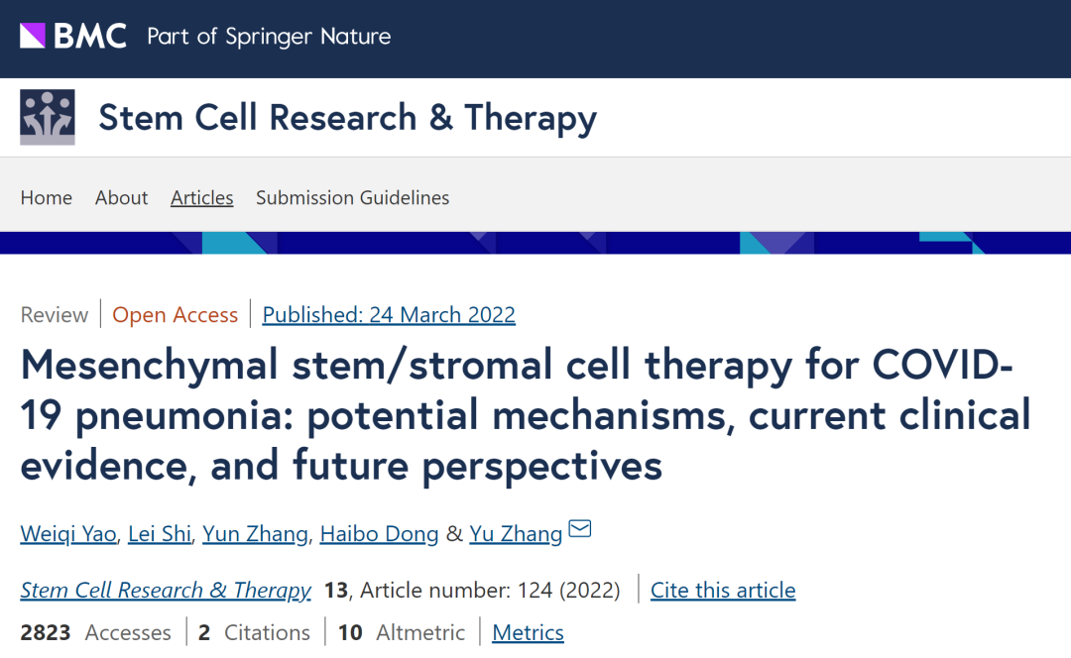
Task: Open author Weiqi Yao's profile
Action: 68,533
